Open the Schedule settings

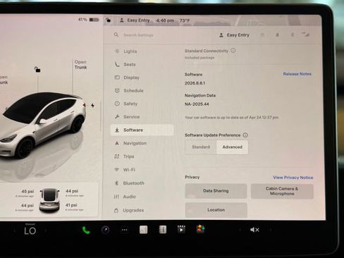142,90
